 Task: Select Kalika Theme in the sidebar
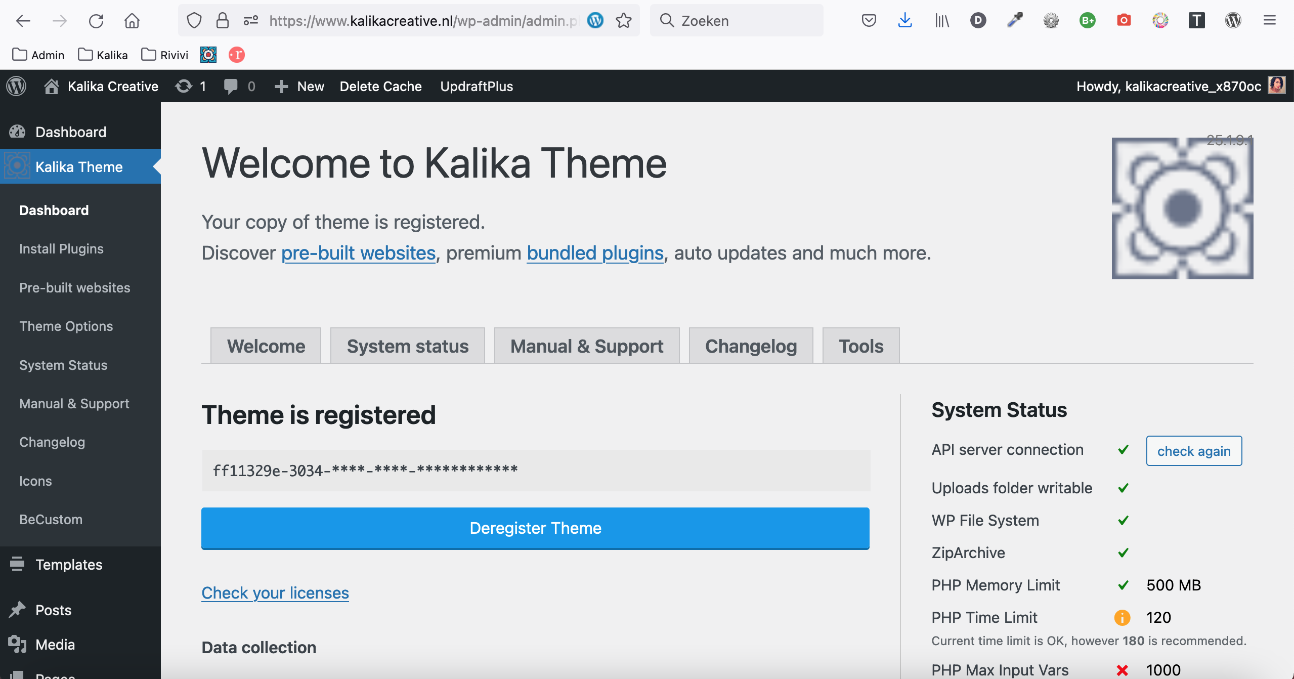pos(80,166)
